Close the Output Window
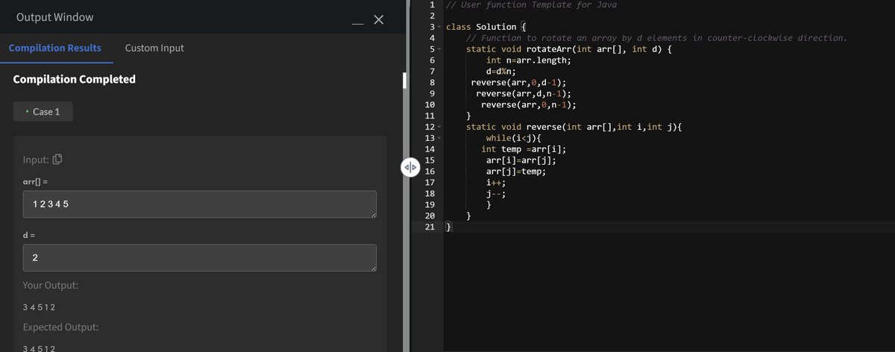Image resolution: width=895 pixels, height=352 pixels. pos(378,19)
